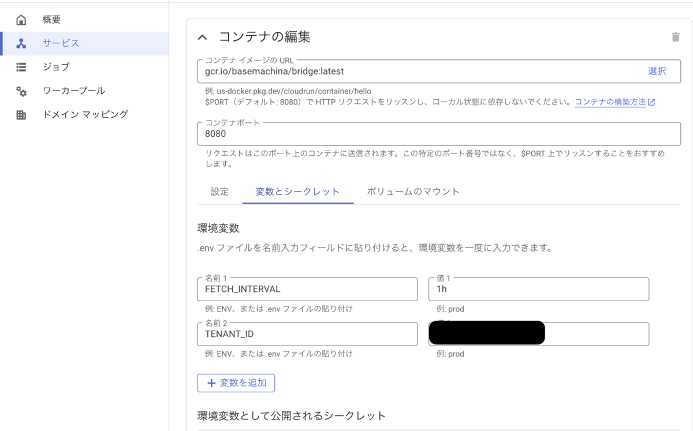Click the ドメイン マッピング building icon
The image size is (693, 431).
point(21,115)
